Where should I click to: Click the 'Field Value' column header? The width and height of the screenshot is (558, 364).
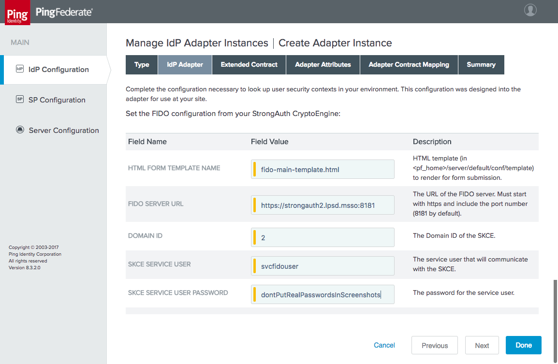click(269, 142)
